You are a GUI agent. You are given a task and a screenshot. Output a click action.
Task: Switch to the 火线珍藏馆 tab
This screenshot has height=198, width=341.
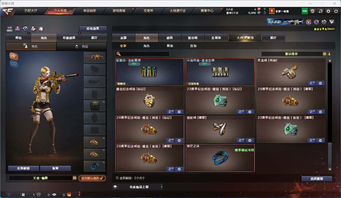pyautogui.click(x=245, y=38)
